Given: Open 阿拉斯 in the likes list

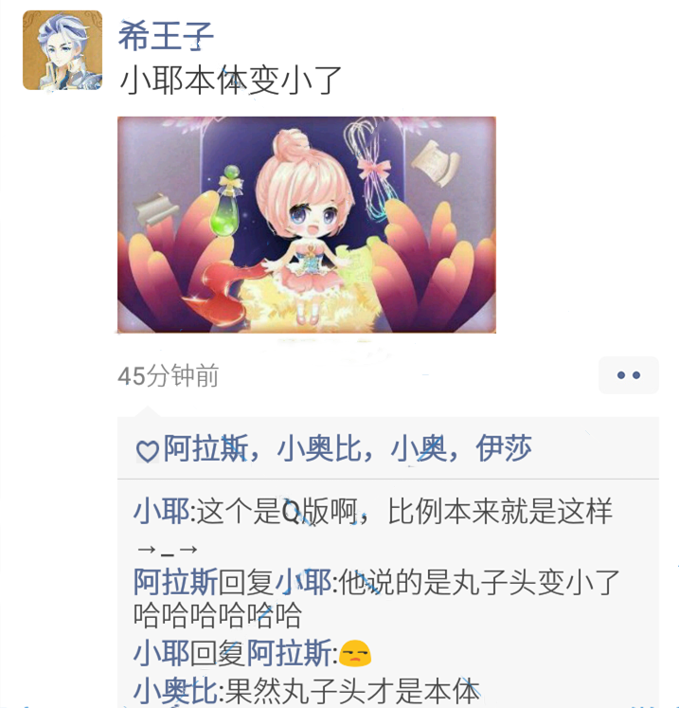Looking at the screenshot, I should (205, 448).
